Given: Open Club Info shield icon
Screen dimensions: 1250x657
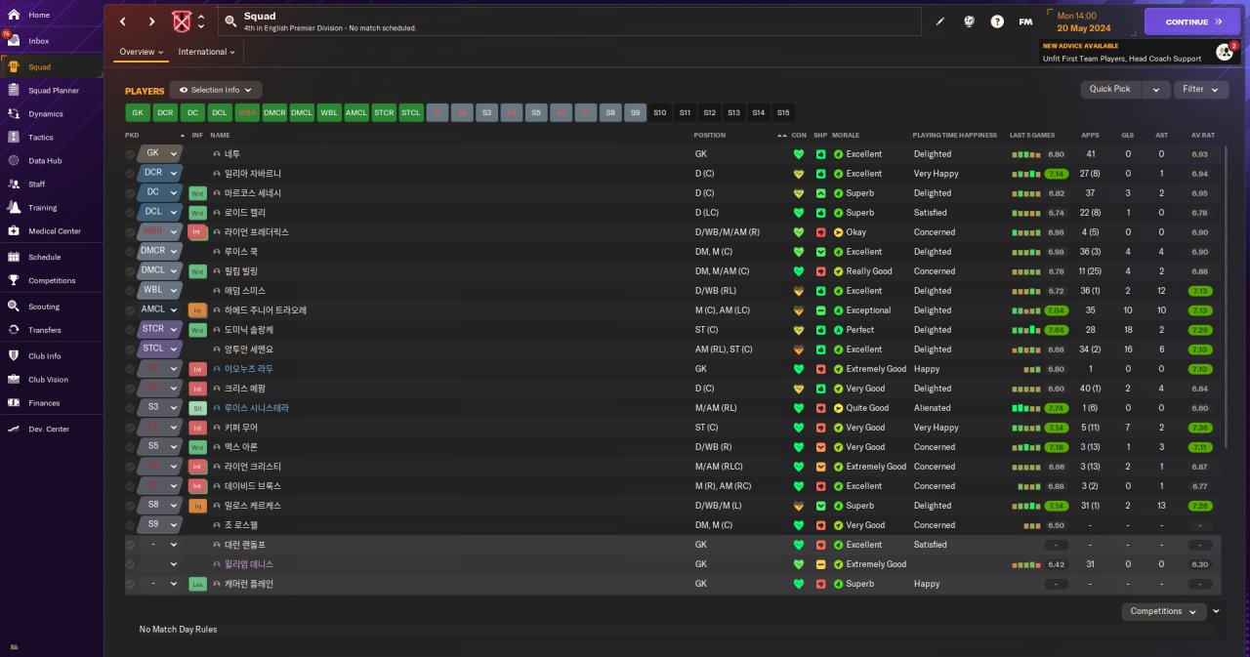Looking at the screenshot, I should pos(14,355).
